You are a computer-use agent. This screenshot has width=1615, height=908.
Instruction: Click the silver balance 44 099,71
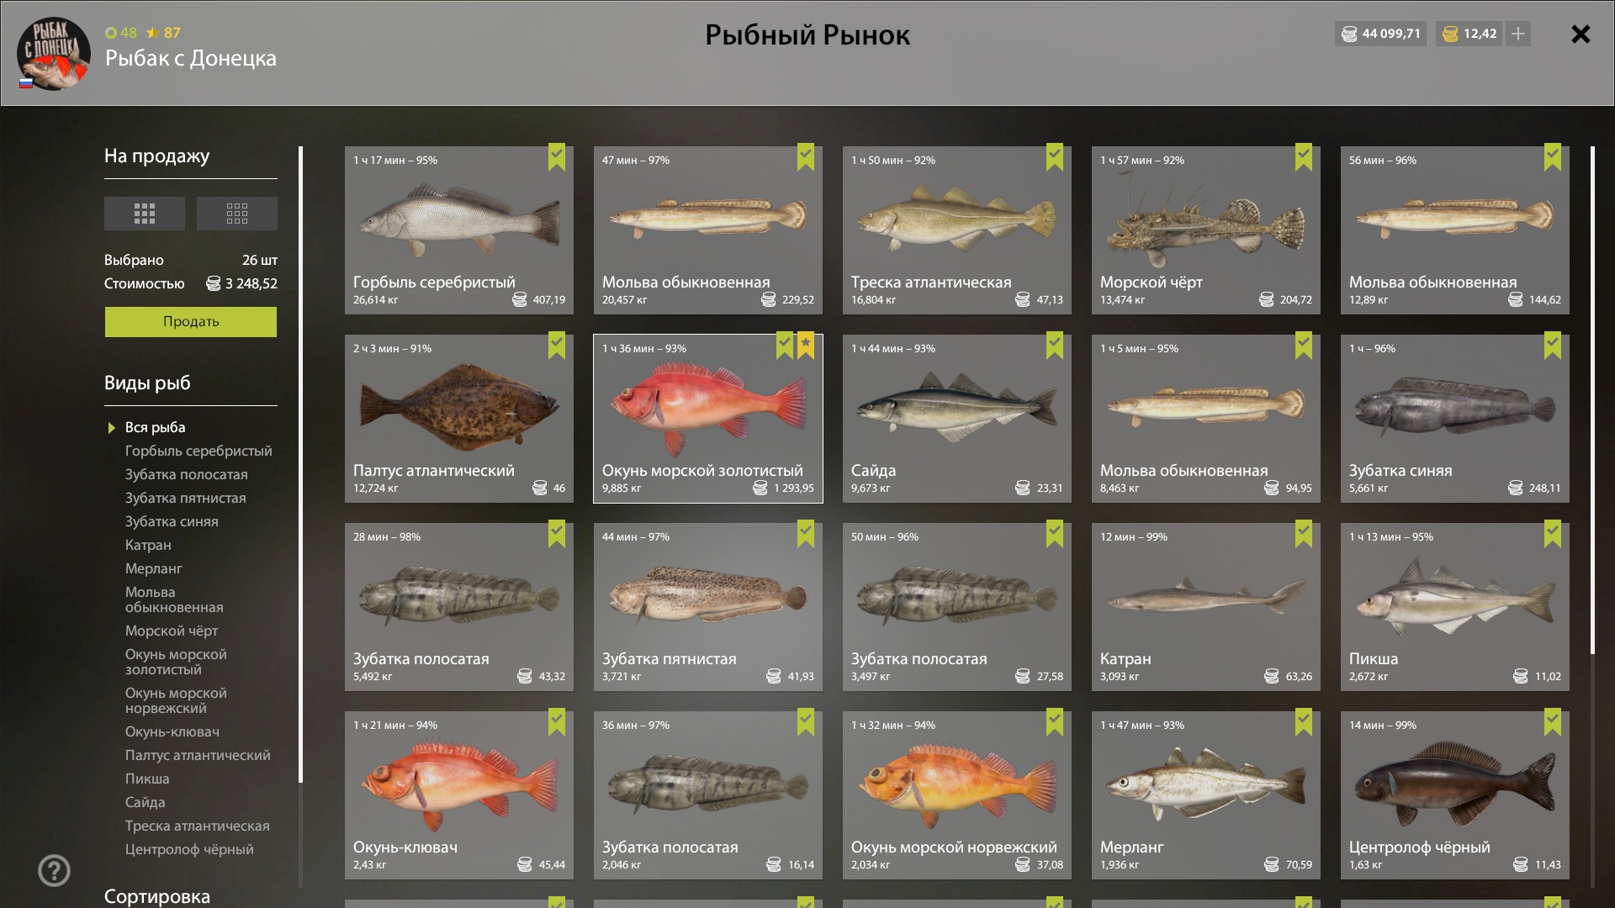tap(1379, 34)
